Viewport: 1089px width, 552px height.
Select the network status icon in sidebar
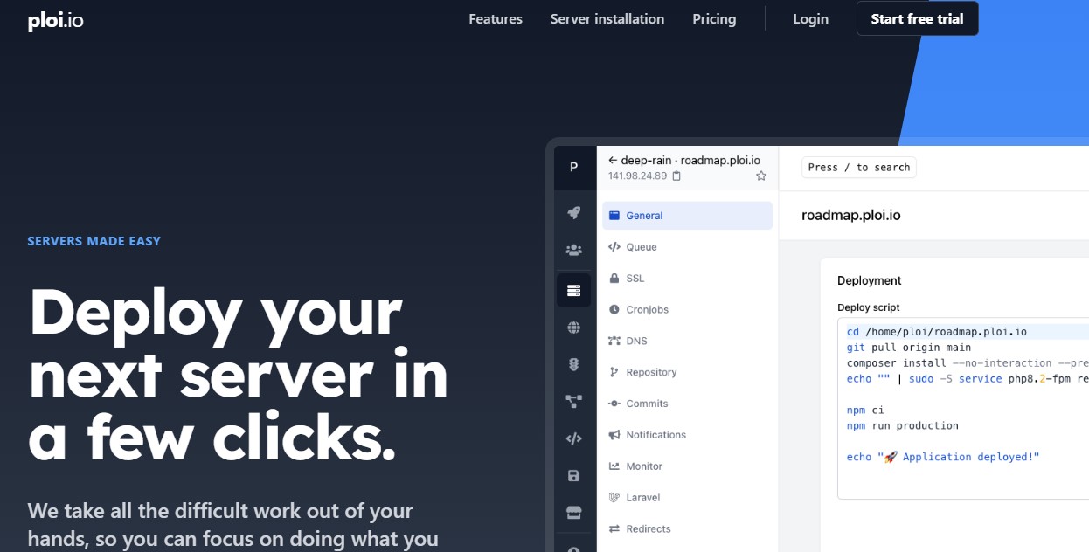[x=574, y=365]
